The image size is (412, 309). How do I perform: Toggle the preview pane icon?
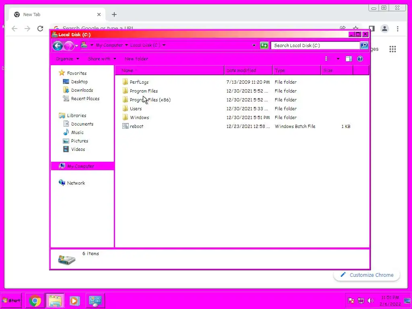pos(349,59)
